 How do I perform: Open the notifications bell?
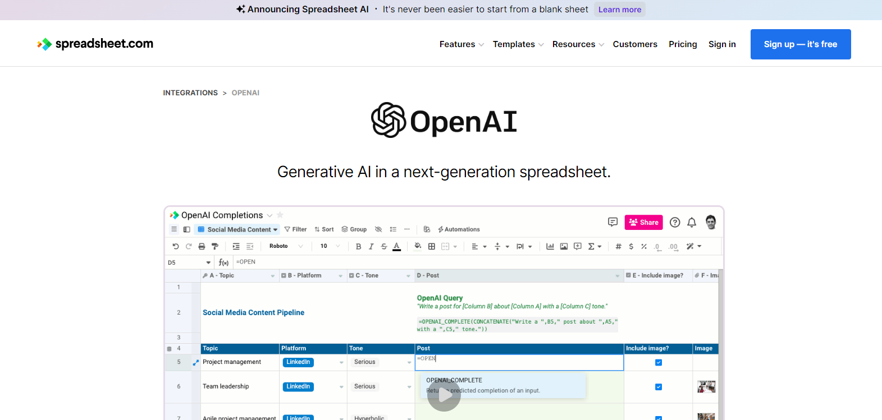pyautogui.click(x=692, y=222)
